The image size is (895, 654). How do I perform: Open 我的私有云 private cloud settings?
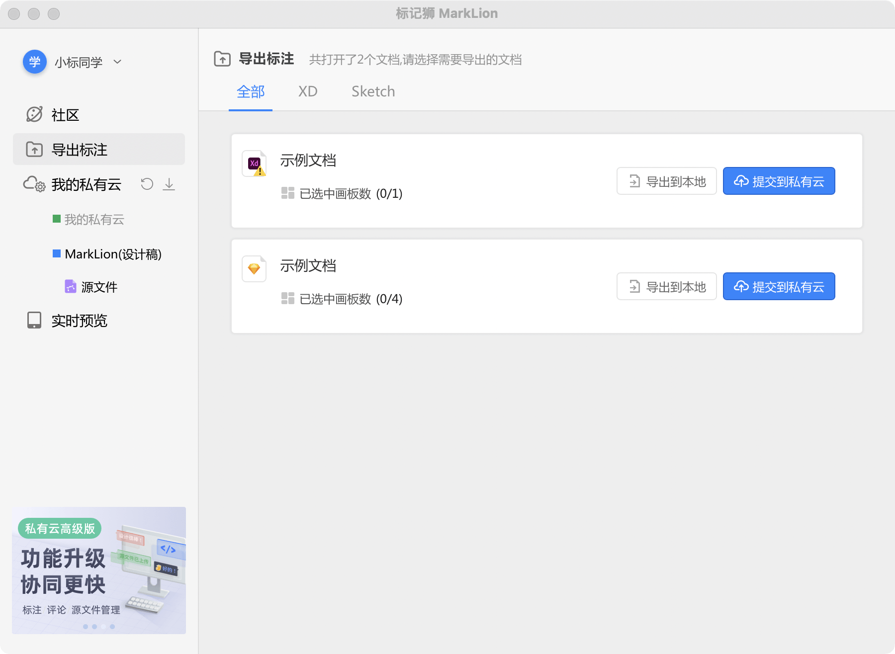coord(87,184)
